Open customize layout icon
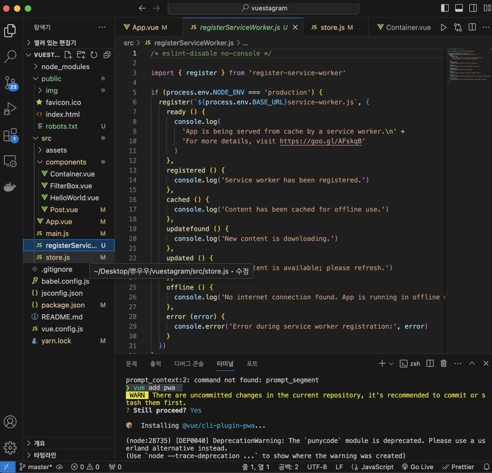492x473 pixels. 487,8
